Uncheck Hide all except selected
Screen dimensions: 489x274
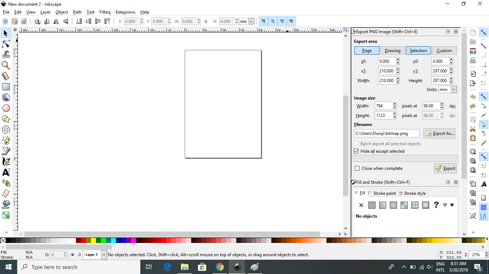click(356, 151)
